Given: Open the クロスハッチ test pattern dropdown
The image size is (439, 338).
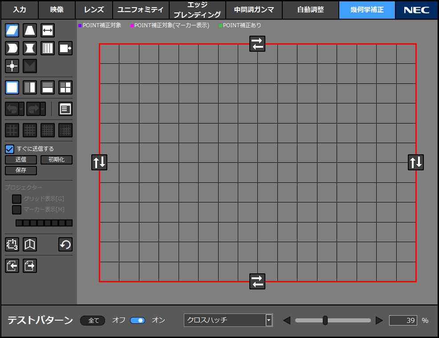Looking at the screenshot, I should 268,320.
